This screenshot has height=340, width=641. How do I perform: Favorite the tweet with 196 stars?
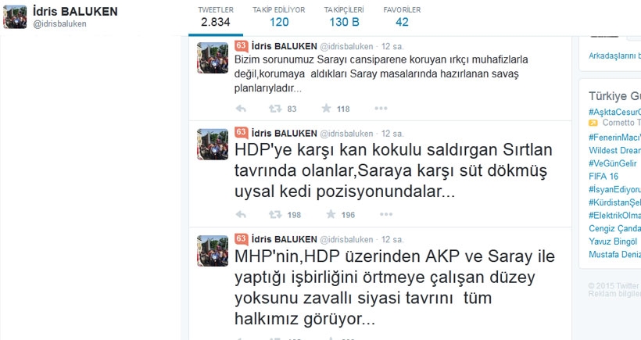(331, 214)
